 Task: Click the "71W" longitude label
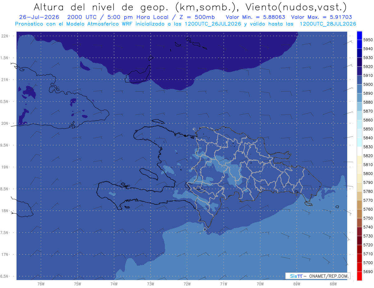(x=223, y=284)
